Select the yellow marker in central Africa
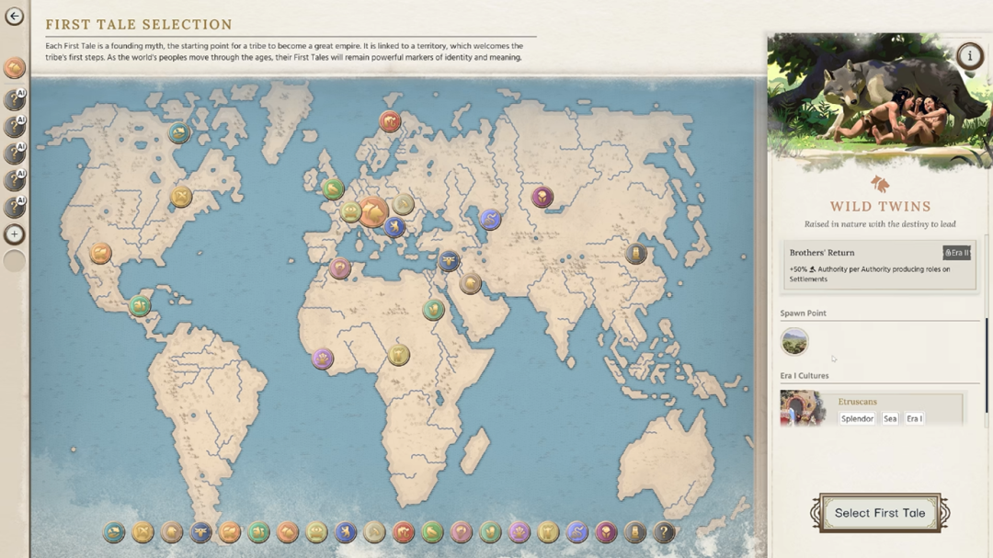 coord(398,354)
